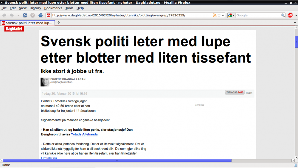Click the TIPS OSS 2400 button
This screenshot has width=298, height=168.
[235, 93]
